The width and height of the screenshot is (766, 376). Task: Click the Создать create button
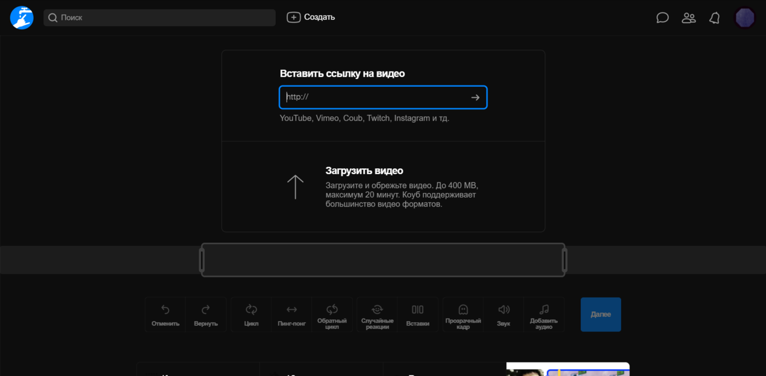pyautogui.click(x=311, y=17)
